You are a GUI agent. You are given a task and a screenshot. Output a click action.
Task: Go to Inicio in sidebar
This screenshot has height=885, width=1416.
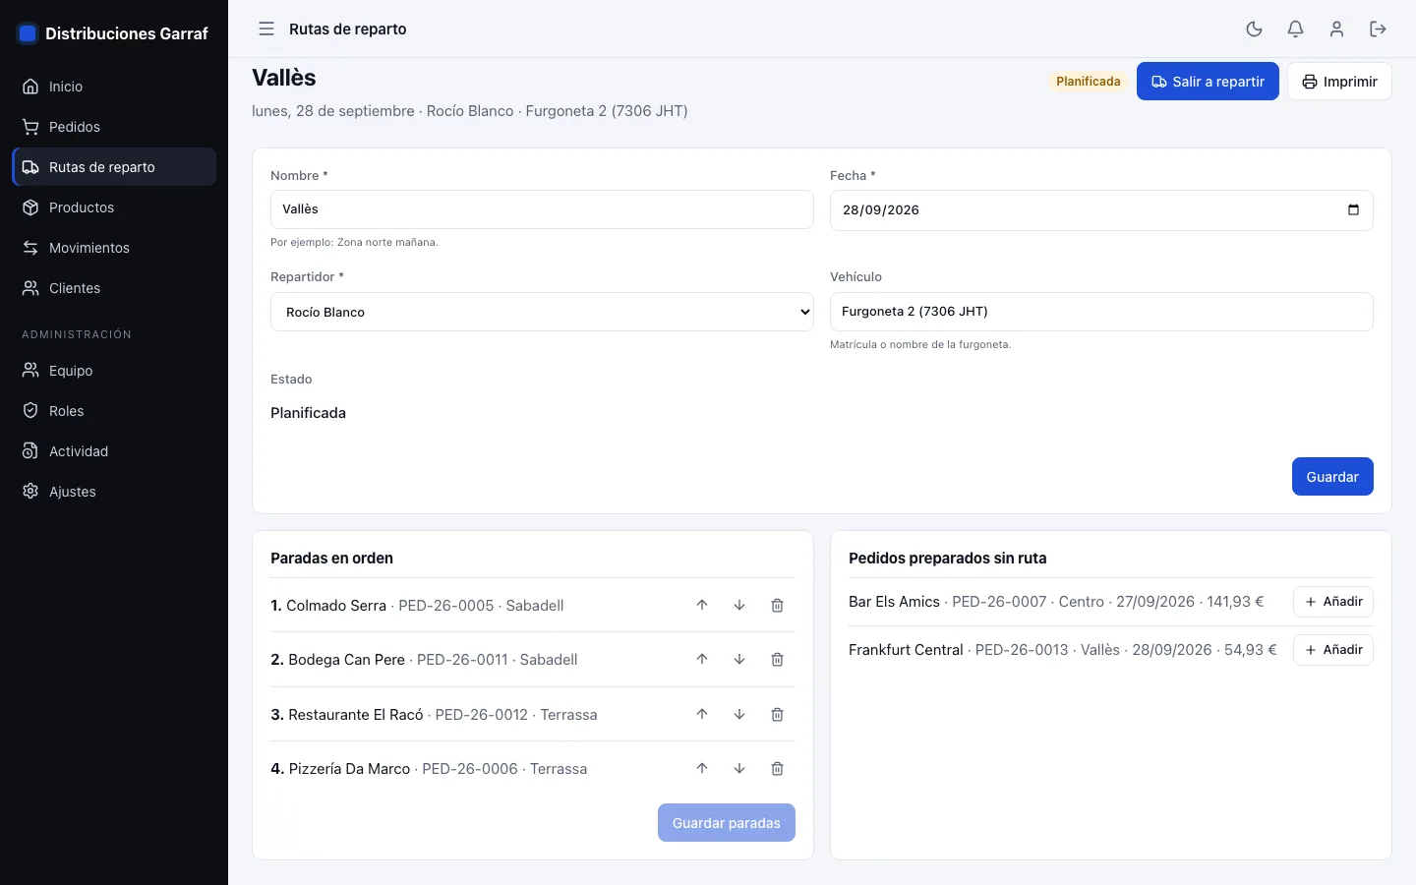click(x=114, y=87)
